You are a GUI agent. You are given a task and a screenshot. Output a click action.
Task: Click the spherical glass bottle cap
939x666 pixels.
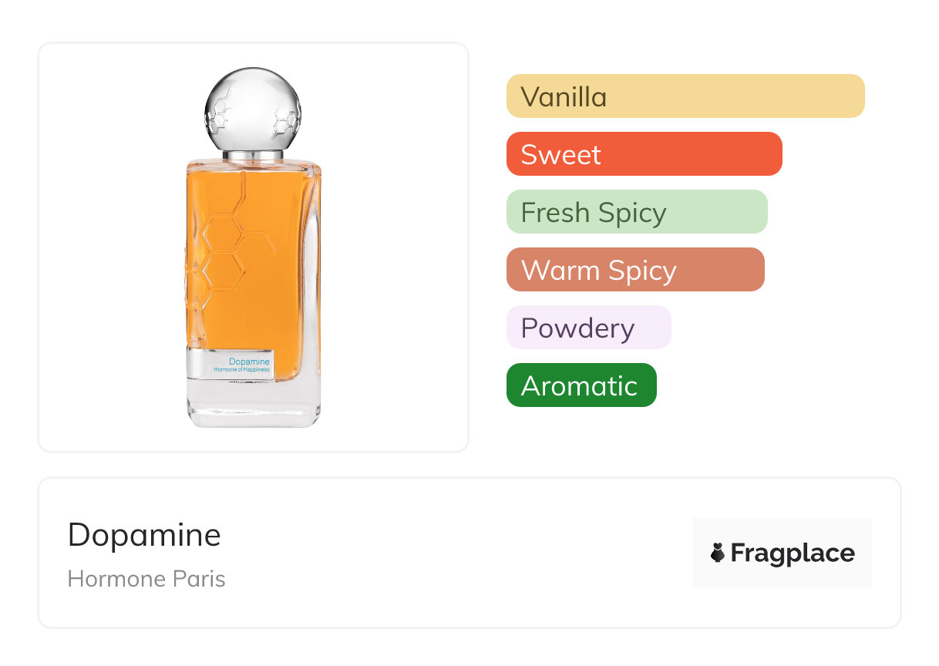pos(253,108)
